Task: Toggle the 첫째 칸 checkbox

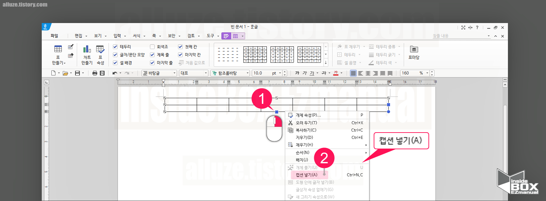Action: 180,47
